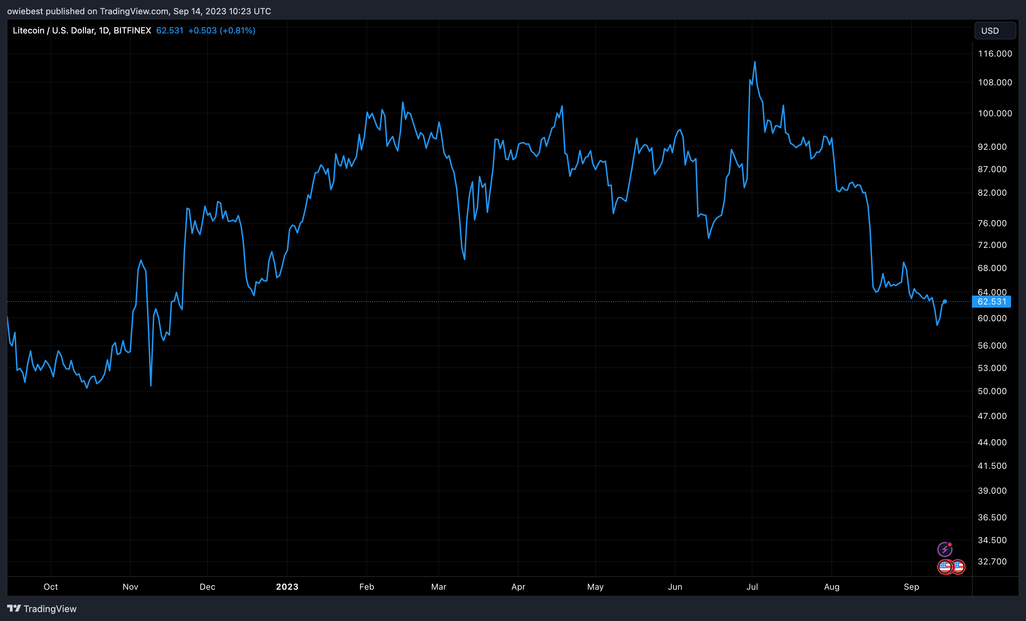Click the TradingView logo in bottom corner
Image resolution: width=1026 pixels, height=621 pixels.
(42, 609)
